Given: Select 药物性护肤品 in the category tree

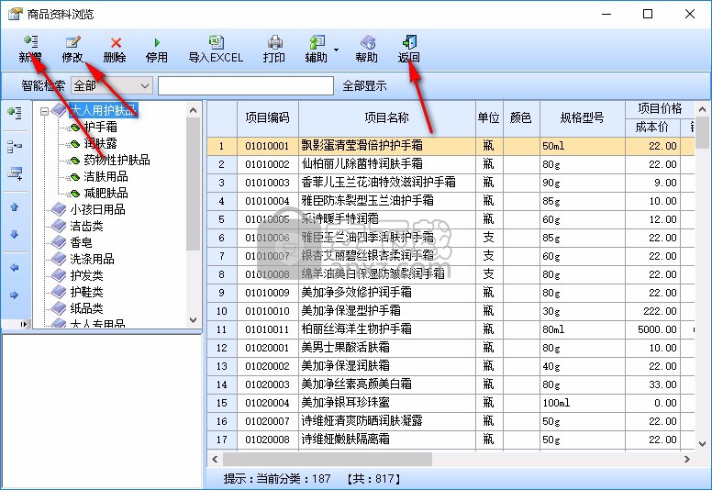Looking at the screenshot, I should (x=117, y=160).
